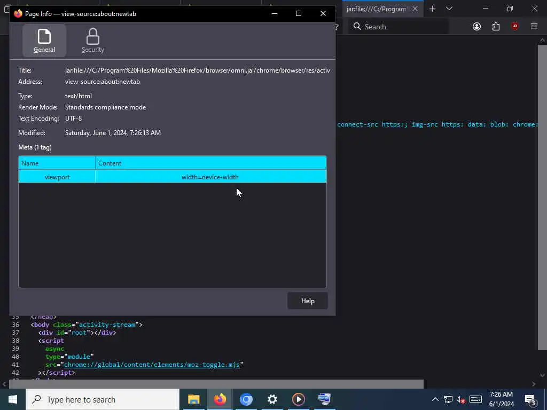Minimize the Page Info window
The width and height of the screenshot is (547, 410).
point(275,13)
